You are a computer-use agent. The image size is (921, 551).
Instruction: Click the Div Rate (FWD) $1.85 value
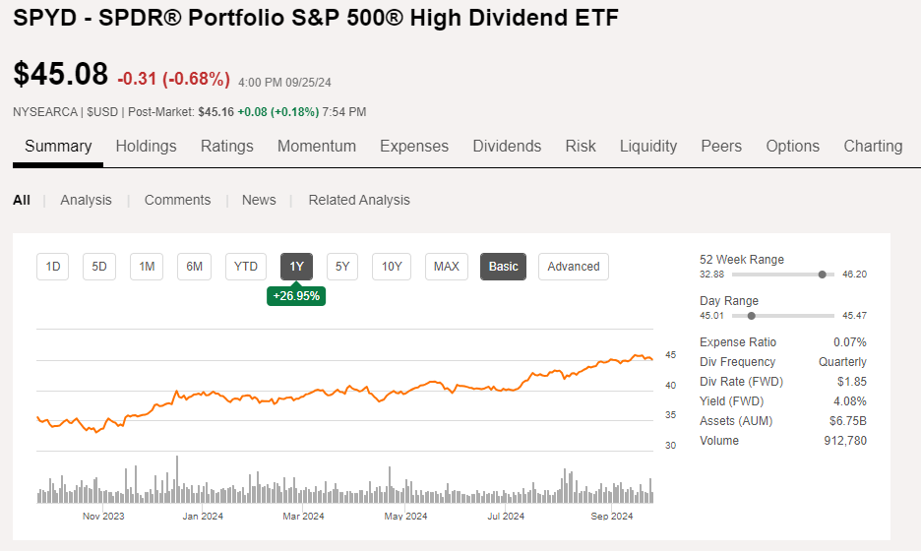[852, 381]
